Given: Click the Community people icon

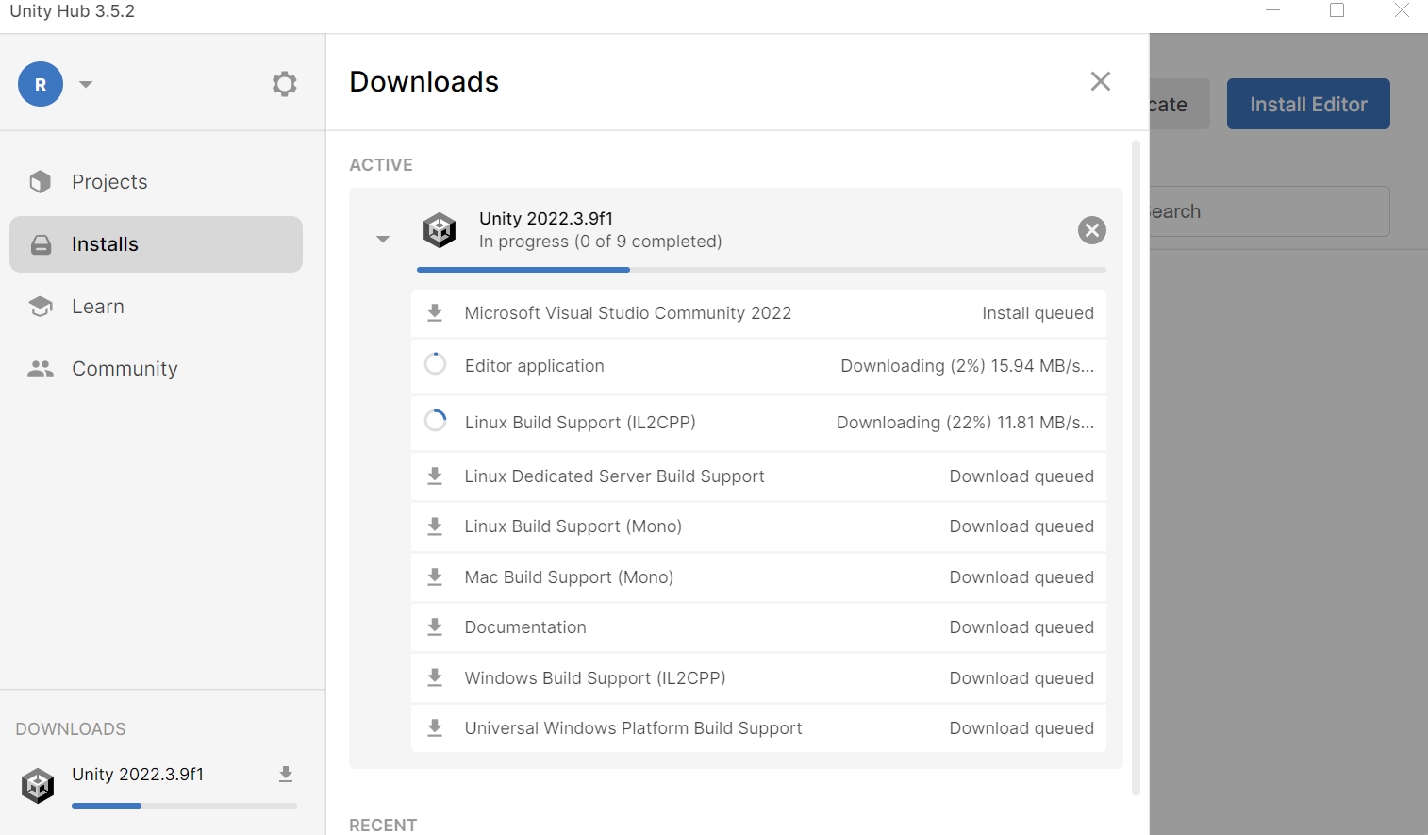Looking at the screenshot, I should pos(41,369).
